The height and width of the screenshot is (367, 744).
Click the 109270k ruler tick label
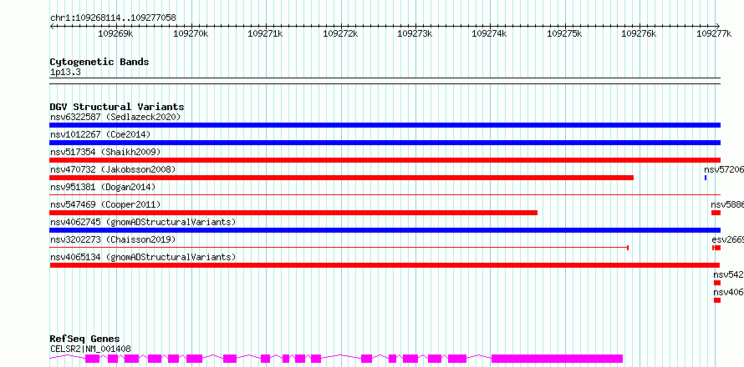pyautogui.click(x=191, y=33)
